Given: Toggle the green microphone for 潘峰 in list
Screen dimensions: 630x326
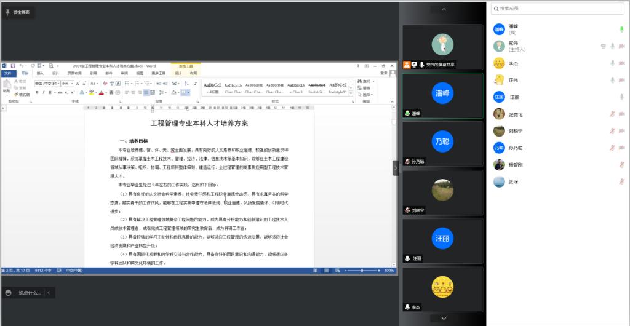Looking at the screenshot, I should click(x=621, y=29).
